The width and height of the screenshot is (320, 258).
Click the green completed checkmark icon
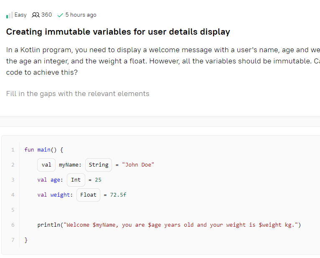point(60,15)
